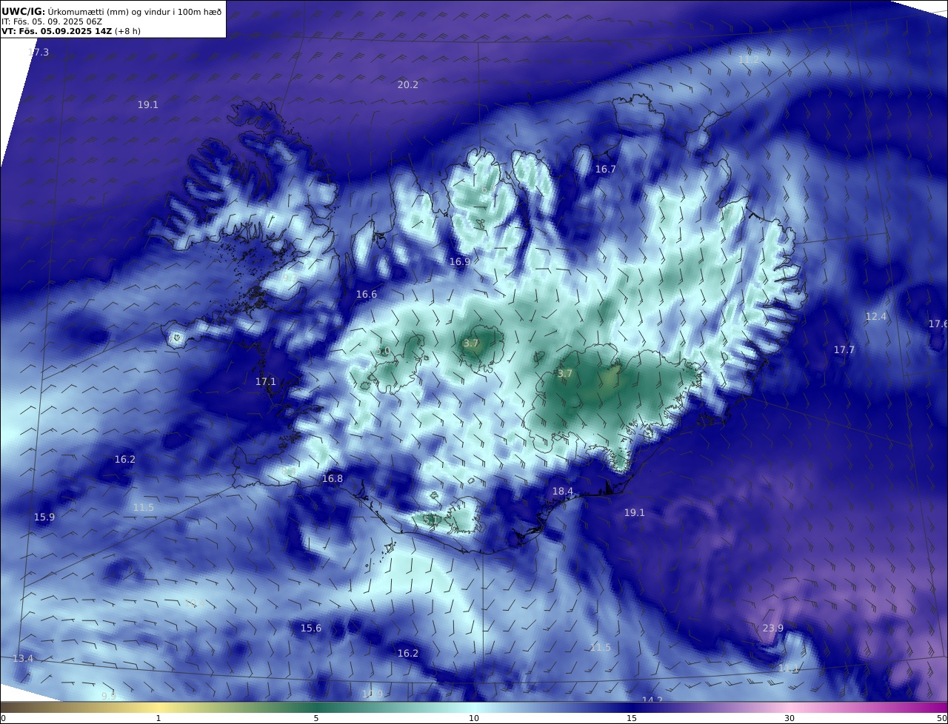948x724 pixels.
Task: Click the 12.4 value label
Action: 876,317
